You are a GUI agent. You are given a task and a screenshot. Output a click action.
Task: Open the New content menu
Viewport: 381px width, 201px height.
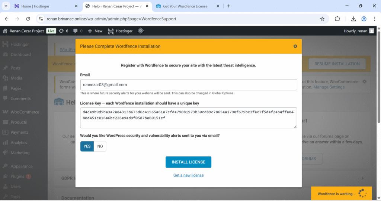point(95,31)
